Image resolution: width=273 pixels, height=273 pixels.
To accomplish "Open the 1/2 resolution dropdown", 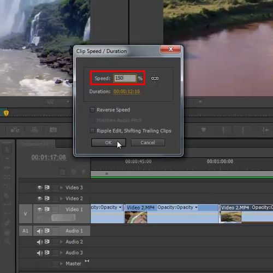I will click(57, 102).
